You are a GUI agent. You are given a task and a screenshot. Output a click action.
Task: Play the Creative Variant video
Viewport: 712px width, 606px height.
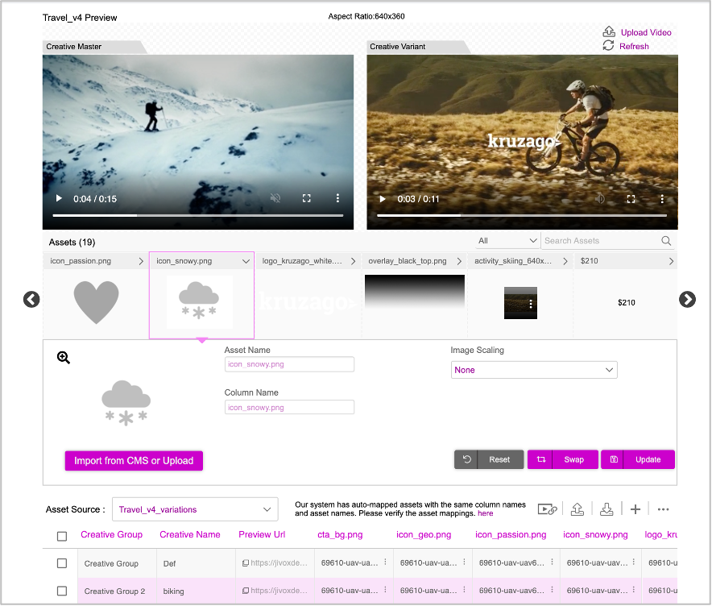pyautogui.click(x=383, y=199)
